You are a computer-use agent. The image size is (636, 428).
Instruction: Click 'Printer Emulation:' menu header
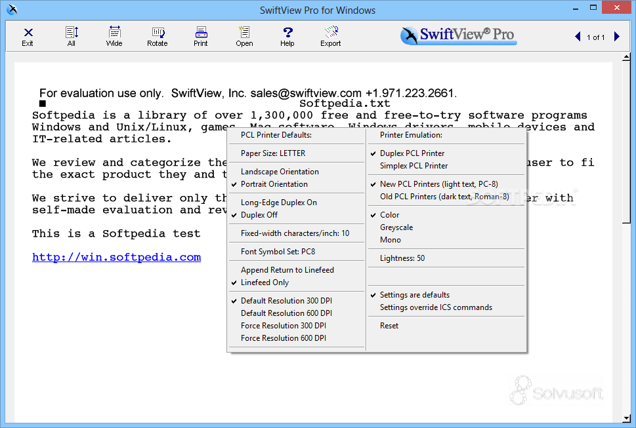click(411, 135)
